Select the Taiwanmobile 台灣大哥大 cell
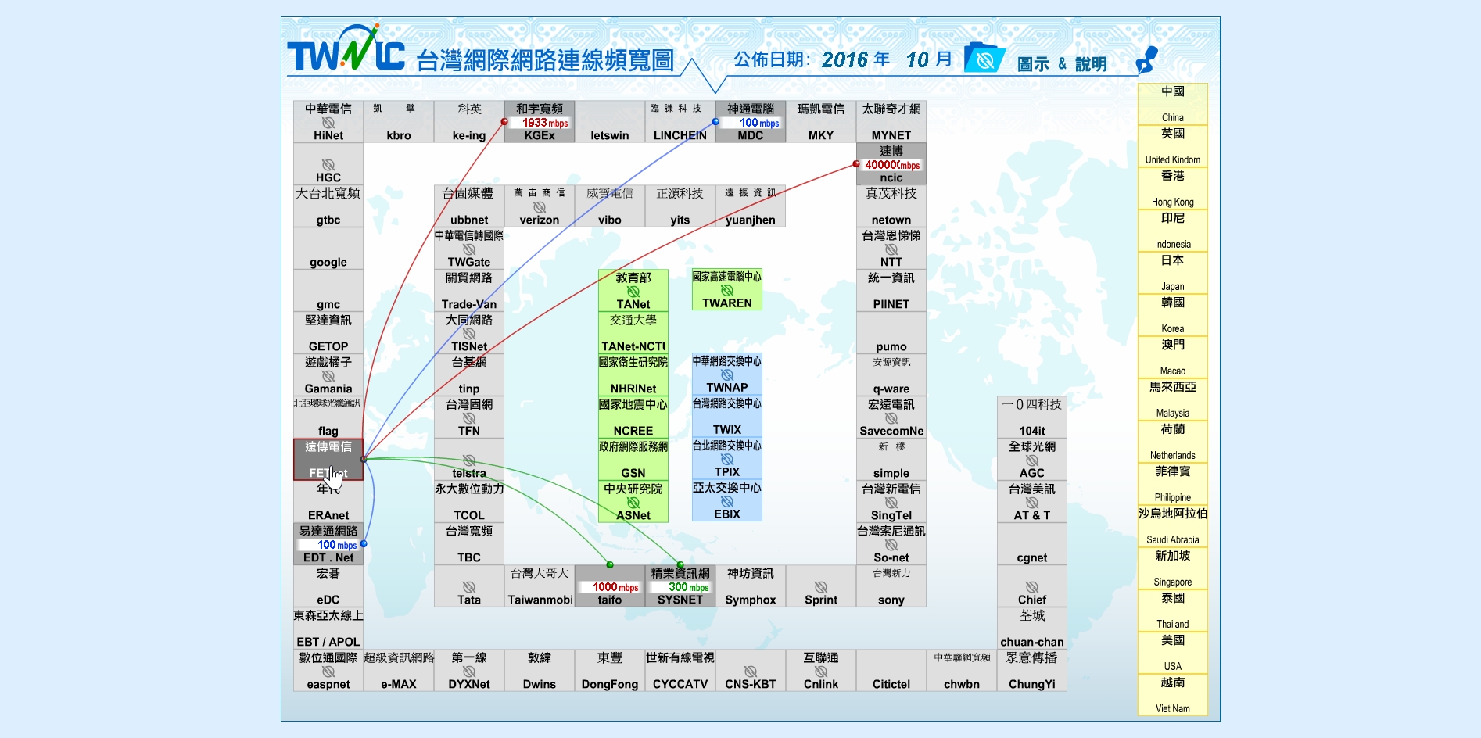 point(540,586)
